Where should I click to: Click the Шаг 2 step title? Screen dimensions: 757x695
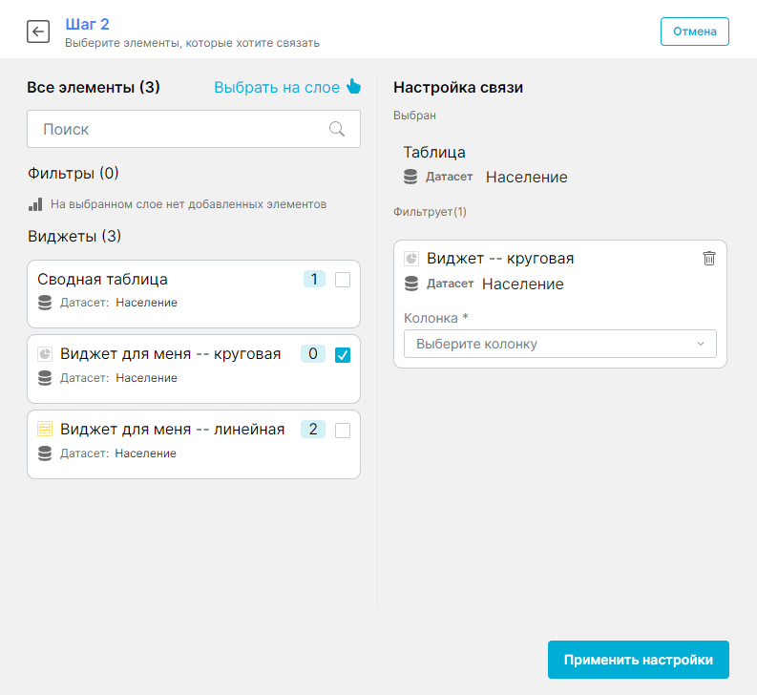click(85, 23)
